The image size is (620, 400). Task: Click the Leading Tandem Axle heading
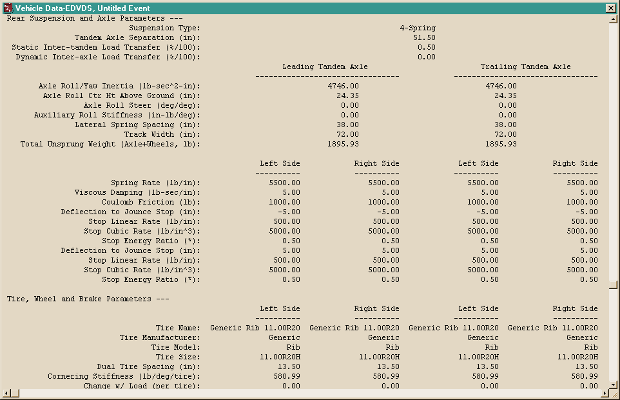coord(325,66)
